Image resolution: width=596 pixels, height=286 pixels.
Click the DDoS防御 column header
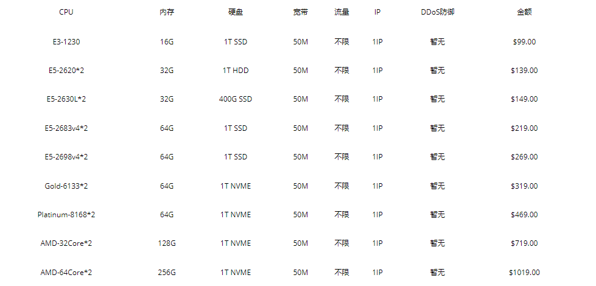point(437,12)
